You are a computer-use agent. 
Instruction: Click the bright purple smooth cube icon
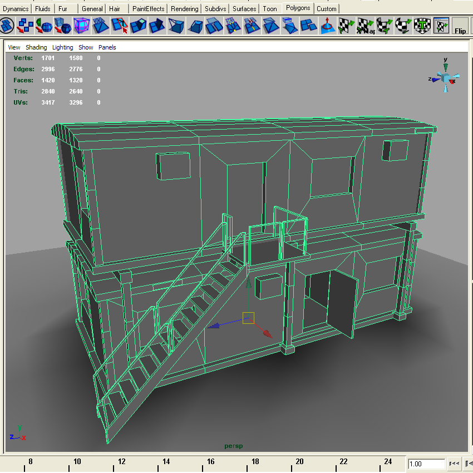81,26
